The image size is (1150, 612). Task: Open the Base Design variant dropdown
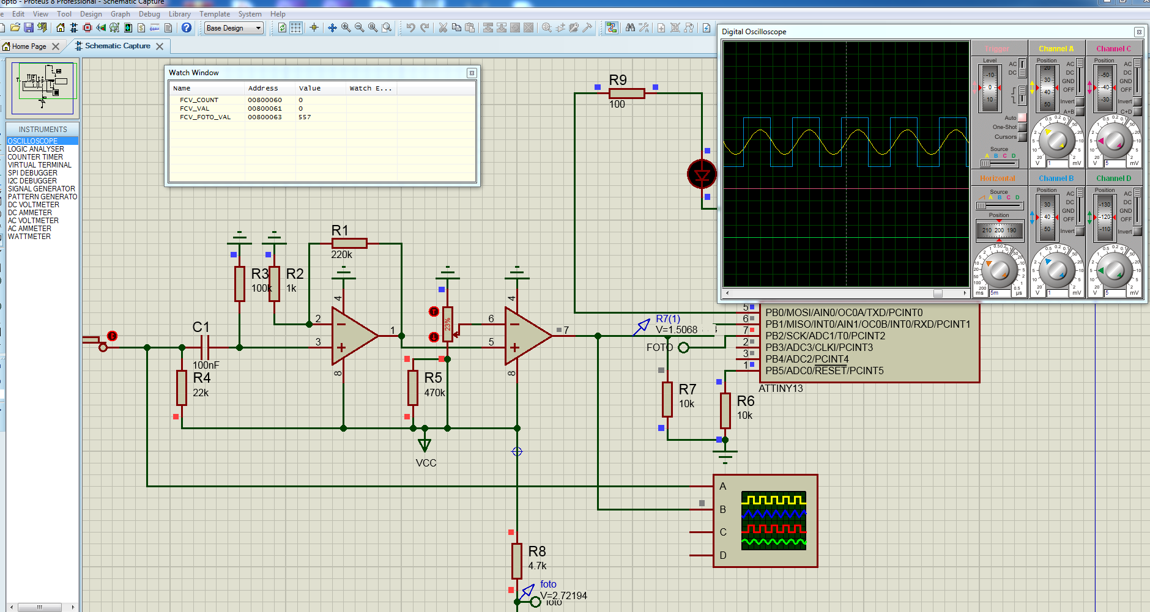coord(234,28)
